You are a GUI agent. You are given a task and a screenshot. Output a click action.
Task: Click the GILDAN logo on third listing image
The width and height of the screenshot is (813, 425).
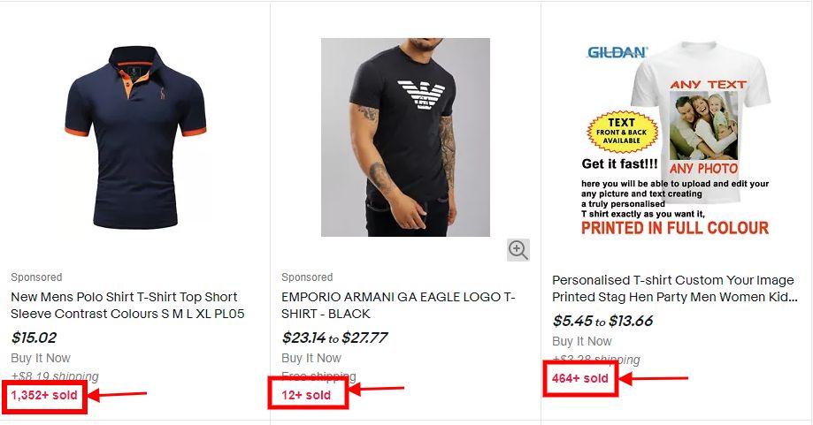[617, 52]
